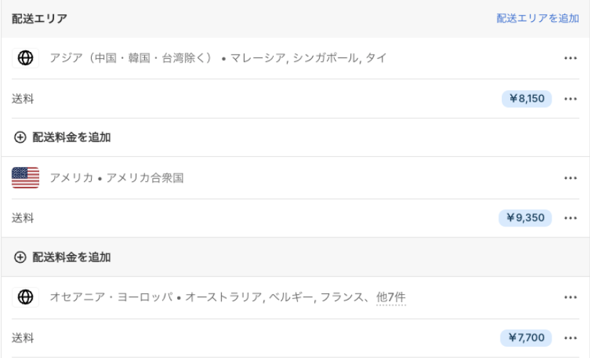
Task: Click the 送料 label in the アジア rate row
Action: (23, 99)
